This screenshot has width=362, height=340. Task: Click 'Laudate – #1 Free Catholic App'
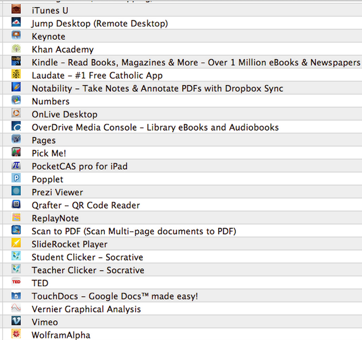97,76
